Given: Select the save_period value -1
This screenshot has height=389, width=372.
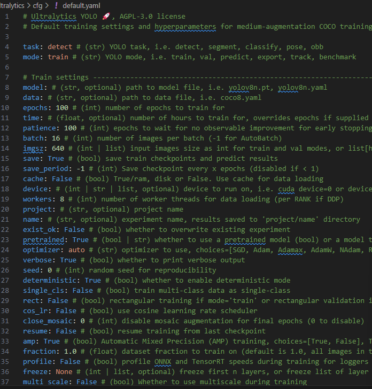Looking at the screenshot, I should (x=80, y=169).
